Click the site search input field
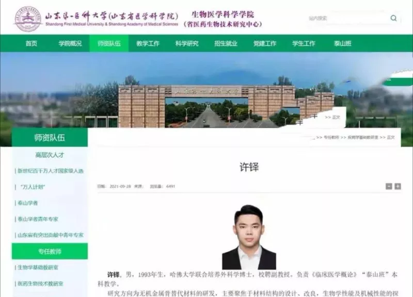413x297 pixels. tap(346, 18)
